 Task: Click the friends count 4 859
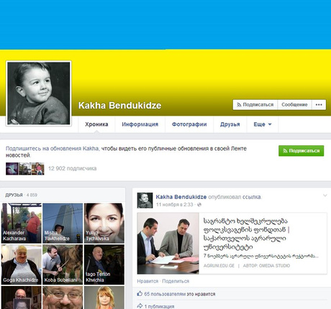[x=32, y=195]
